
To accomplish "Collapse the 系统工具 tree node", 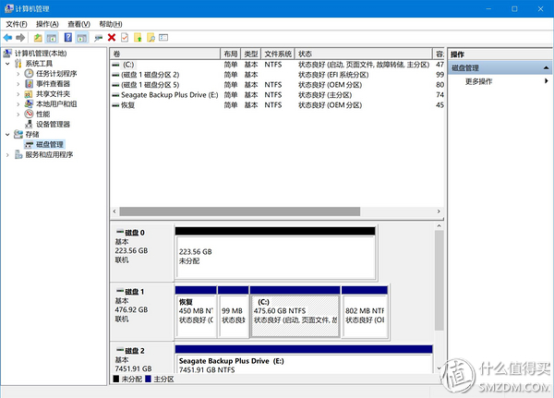I will (x=7, y=64).
